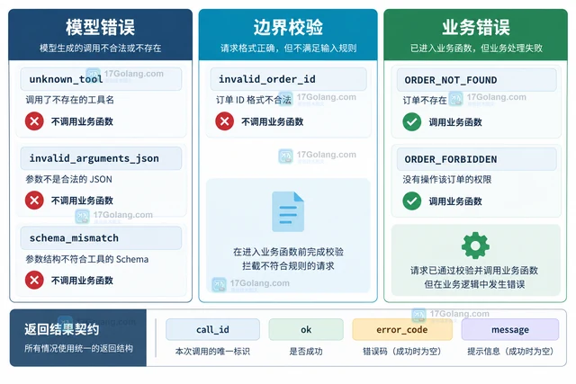The width and height of the screenshot is (576, 384).
Task: Click the text 拦截不符合规则的请求
Action: (x=288, y=266)
